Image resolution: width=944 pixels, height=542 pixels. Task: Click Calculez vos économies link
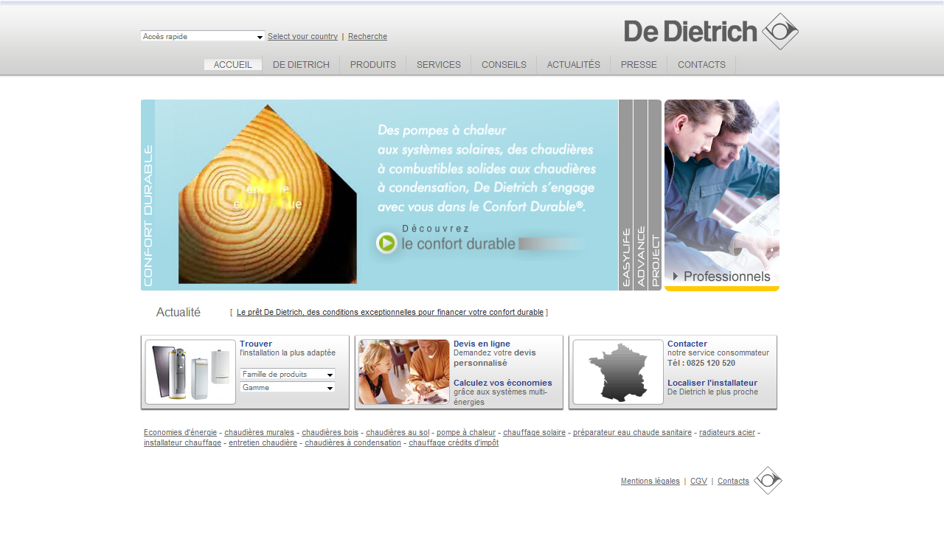[503, 383]
